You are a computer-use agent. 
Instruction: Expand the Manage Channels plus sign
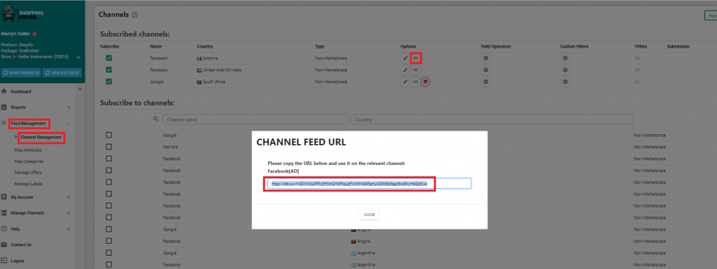pyautogui.click(x=68, y=213)
